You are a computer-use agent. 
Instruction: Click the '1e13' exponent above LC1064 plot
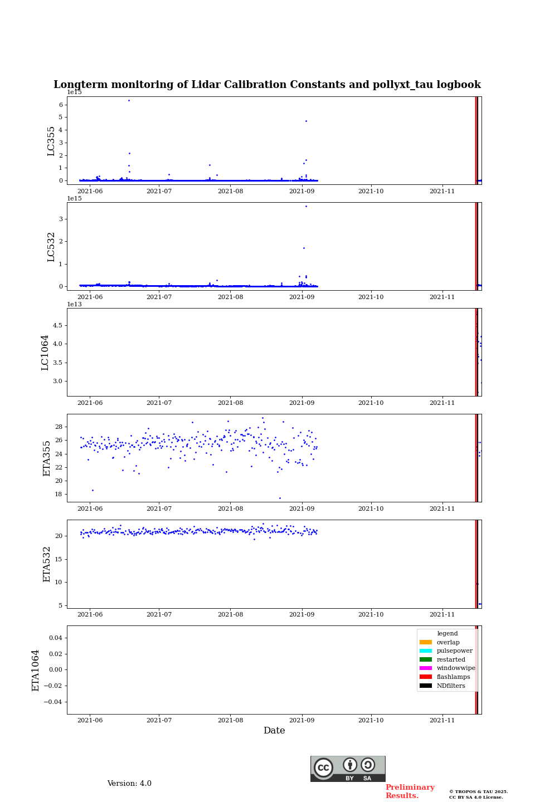pyautogui.click(x=74, y=305)
